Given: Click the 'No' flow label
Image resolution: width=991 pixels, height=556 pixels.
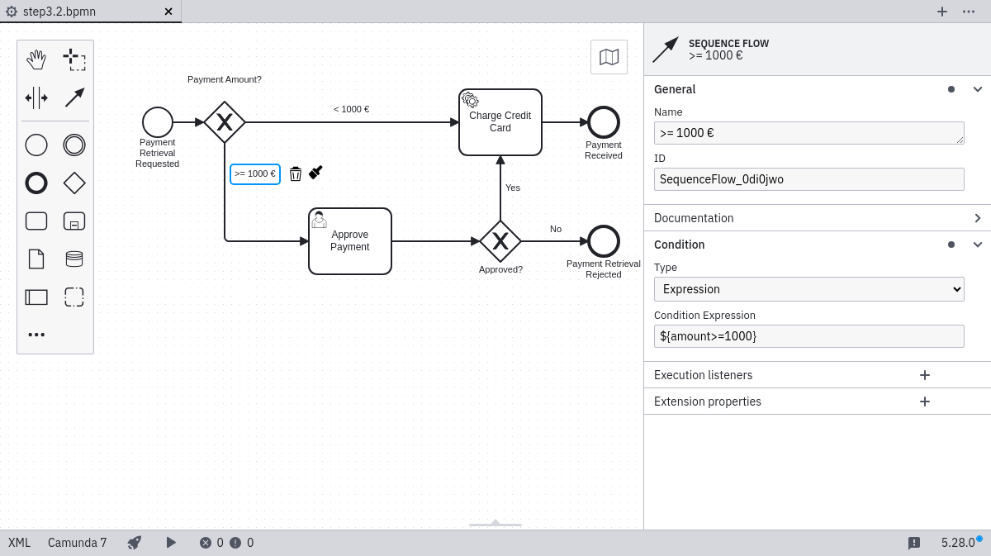Looking at the screenshot, I should tap(556, 229).
